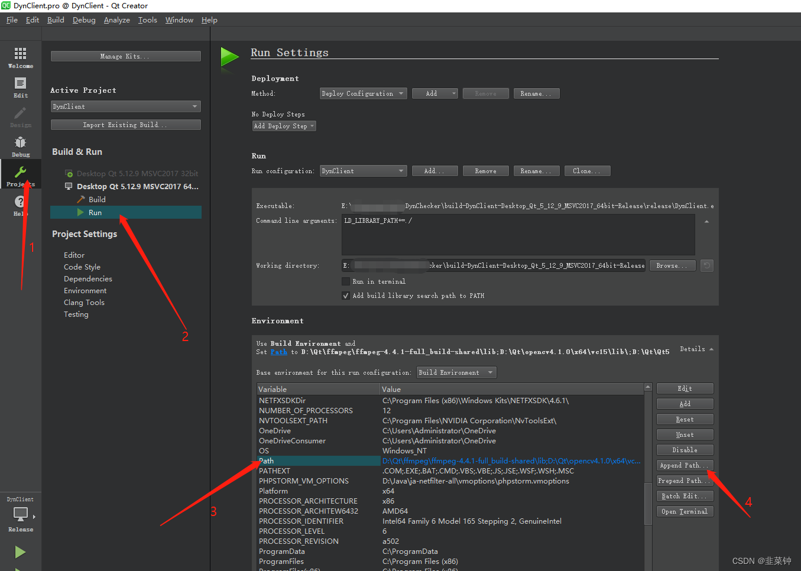Select the Path variable row
Image resolution: width=801 pixels, height=571 pixels.
[450, 461]
